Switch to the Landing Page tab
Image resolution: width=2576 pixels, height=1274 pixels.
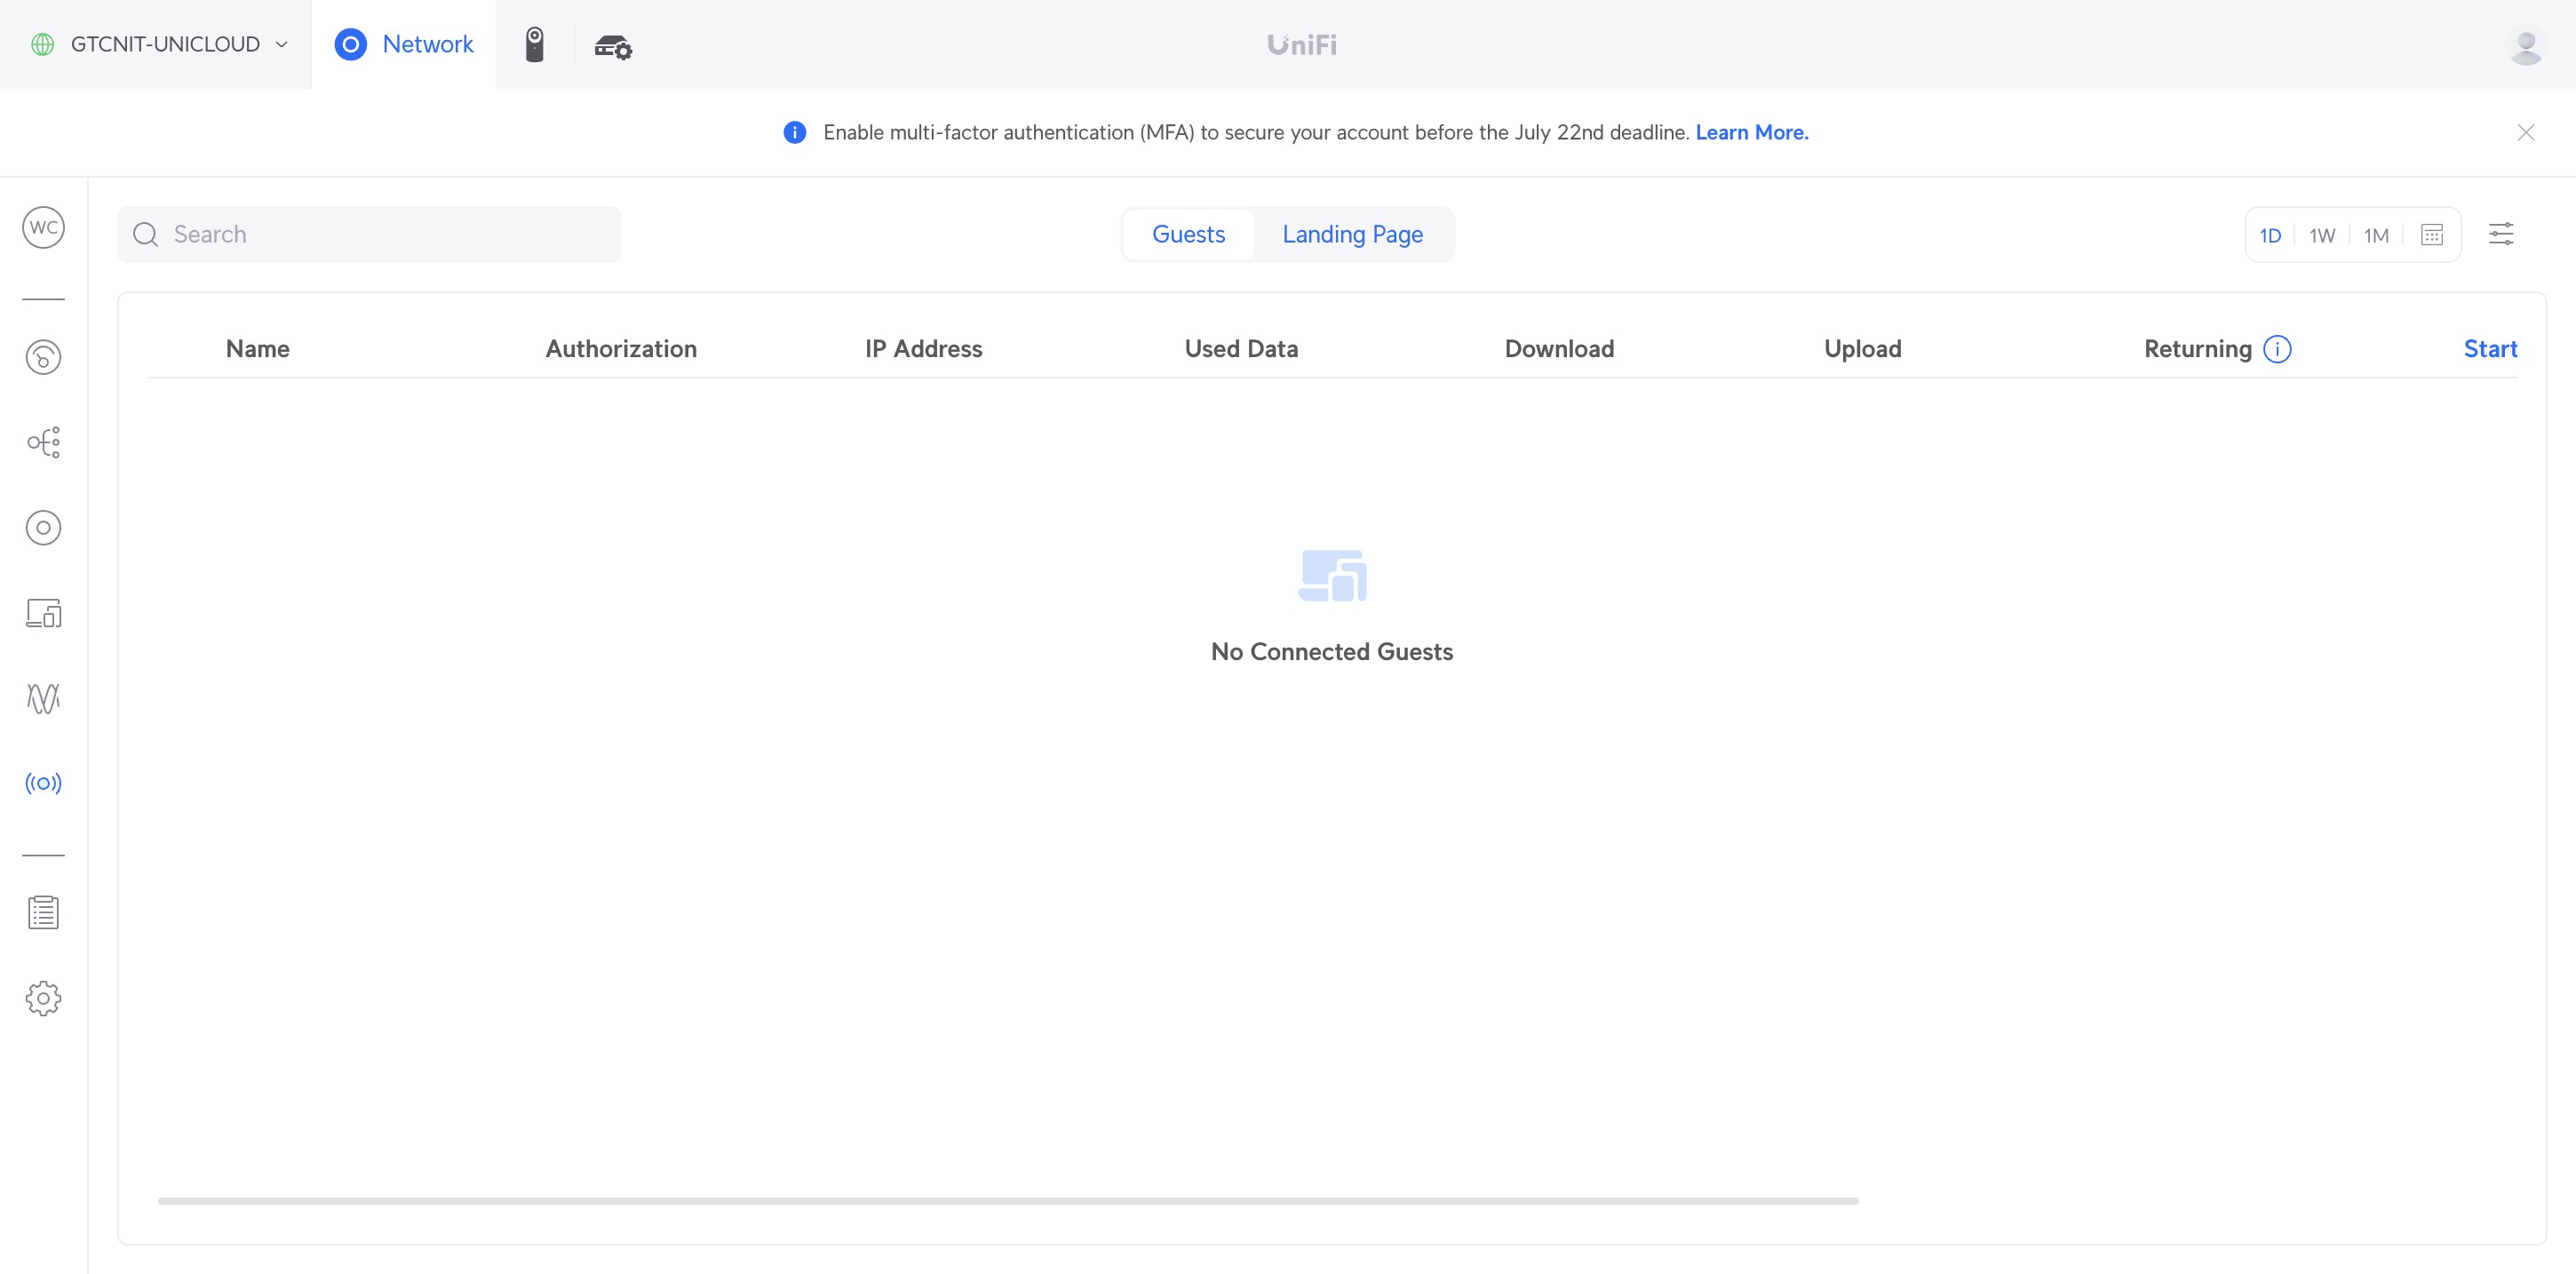point(1352,234)
